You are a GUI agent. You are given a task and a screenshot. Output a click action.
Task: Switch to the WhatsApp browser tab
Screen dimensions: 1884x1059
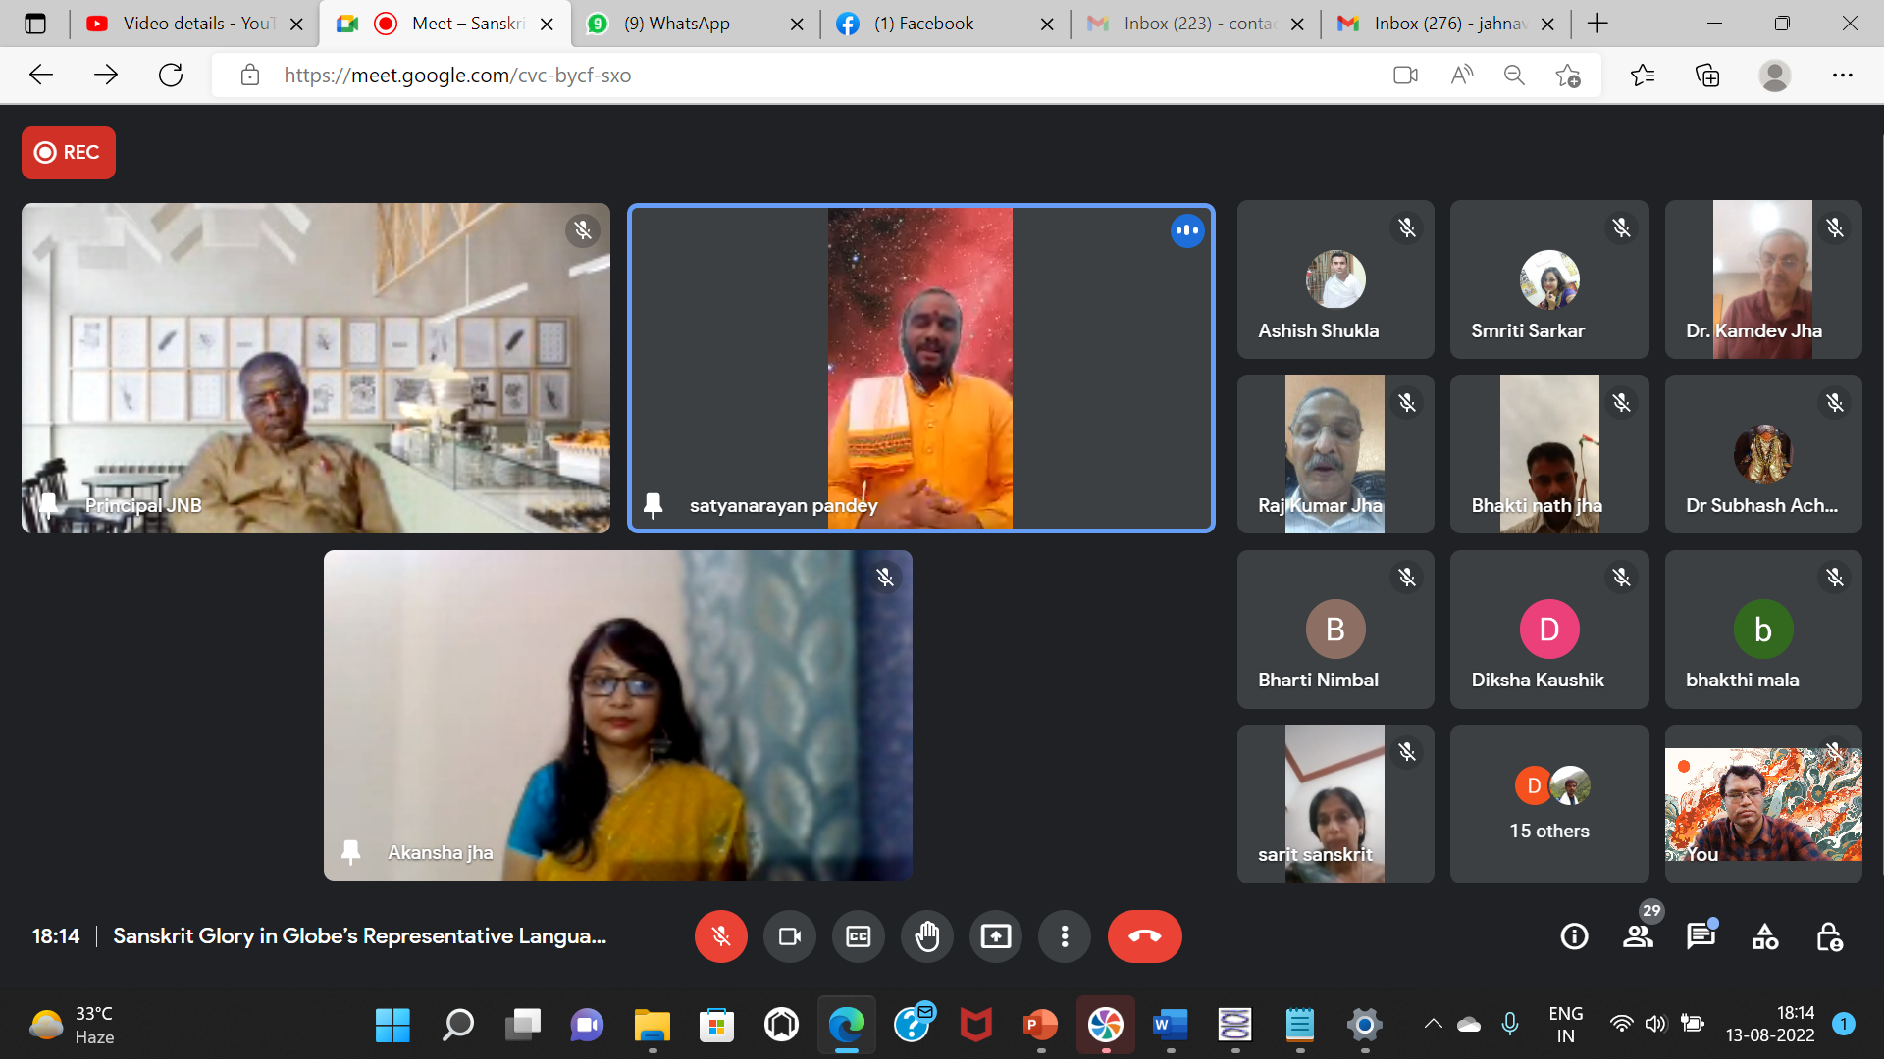tap(677, 24)
